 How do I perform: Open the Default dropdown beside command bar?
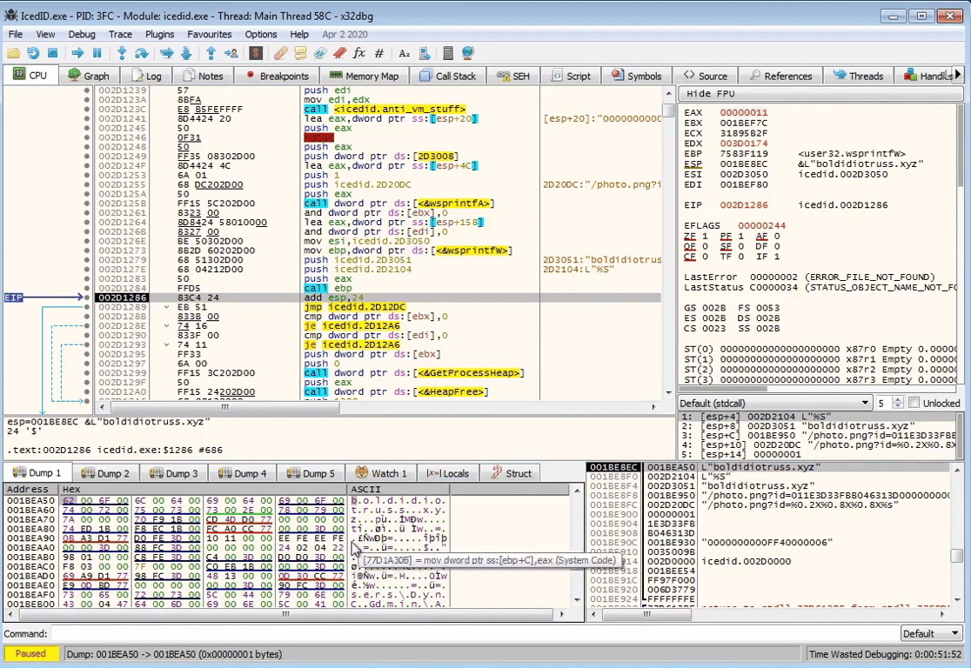coord(930,633)
